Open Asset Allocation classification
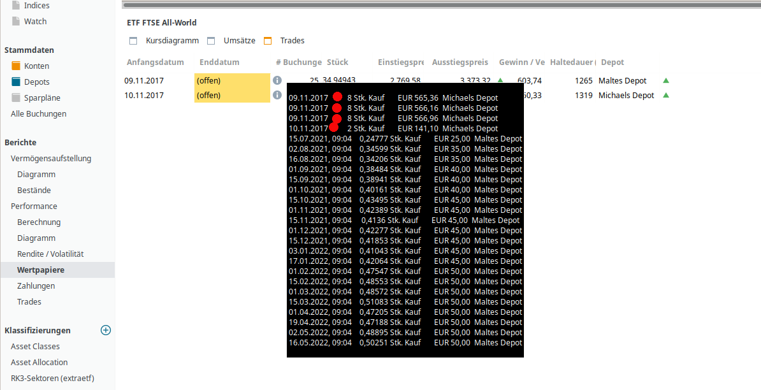 (39, 363)
